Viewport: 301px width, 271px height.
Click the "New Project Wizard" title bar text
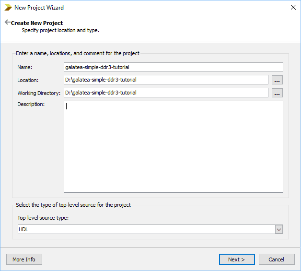(39, 8)
